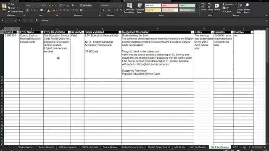The width and height of the screenshot is (269, 151).
Task: Open the Fields Validated filter dropdown
Action: coord(120,32)
